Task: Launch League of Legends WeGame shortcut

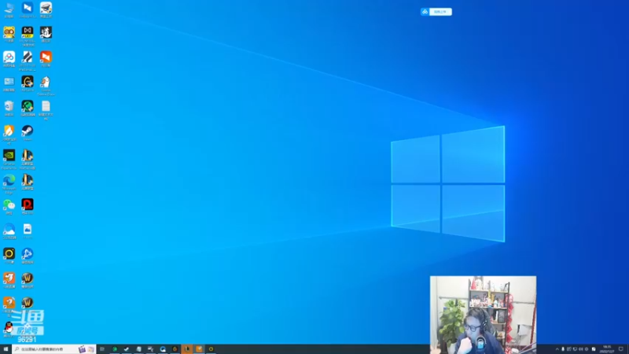Action: coord(28,159)
